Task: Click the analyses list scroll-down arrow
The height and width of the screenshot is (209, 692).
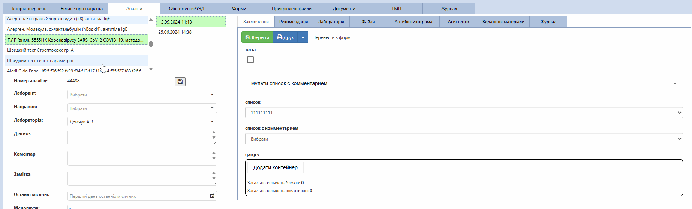Action: pyautogui.click(x=151, y=69)
